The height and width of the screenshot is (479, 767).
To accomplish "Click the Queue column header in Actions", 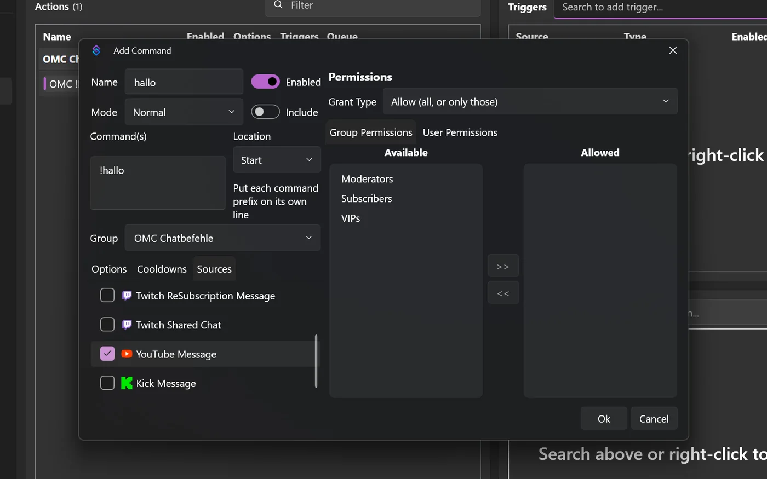I will click(x=342, y=36).
